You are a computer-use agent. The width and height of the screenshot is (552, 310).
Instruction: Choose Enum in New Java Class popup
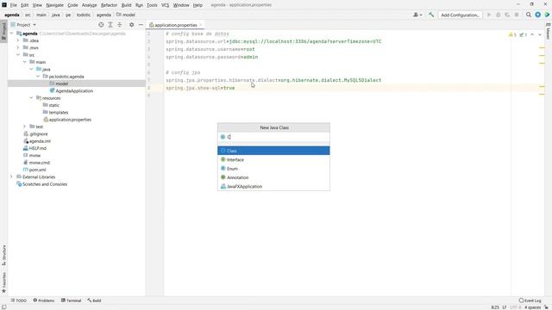[x=273, y=169]
